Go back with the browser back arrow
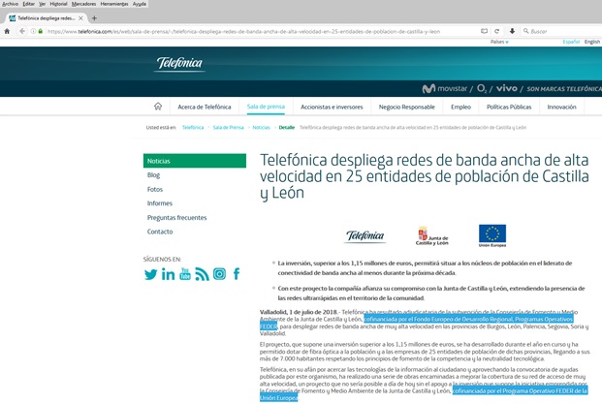The width and height of the screenshot is (602, 403). [22, 31]
